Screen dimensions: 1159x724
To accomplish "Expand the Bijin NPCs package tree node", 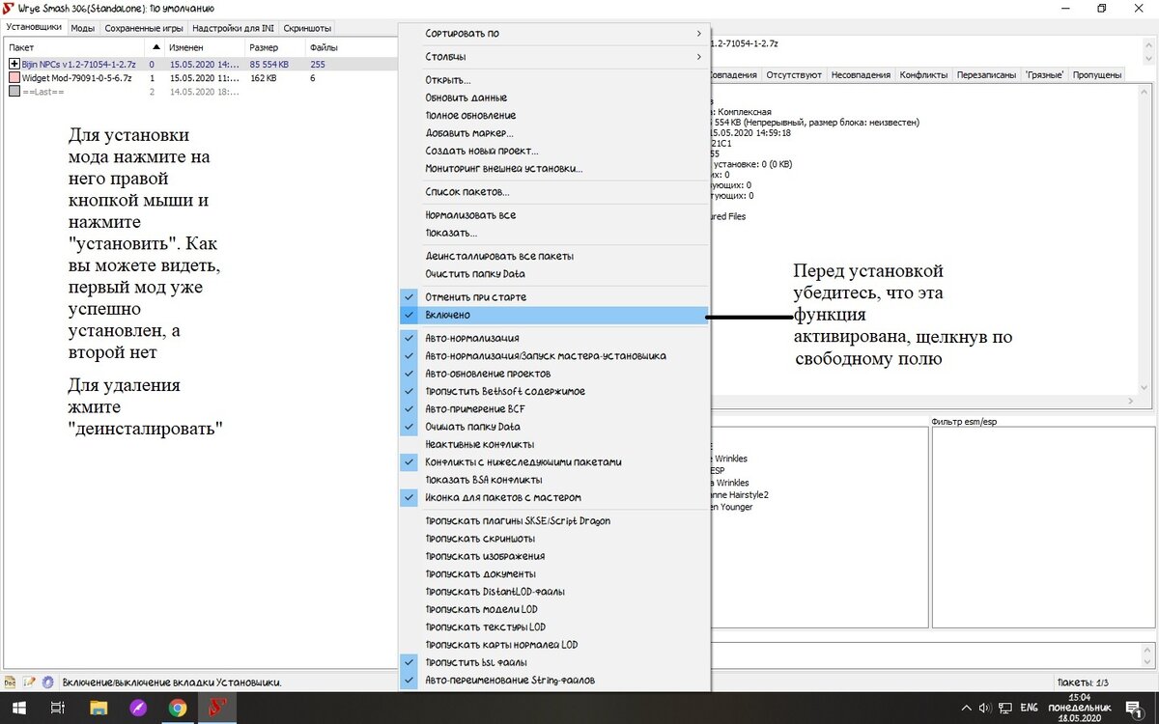I will click(x=14, y=64).
